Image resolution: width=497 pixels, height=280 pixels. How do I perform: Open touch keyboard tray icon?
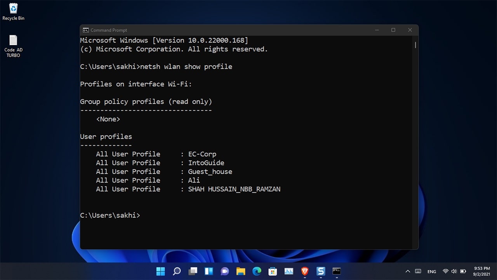pyautogui.click(x=418, y=271)
